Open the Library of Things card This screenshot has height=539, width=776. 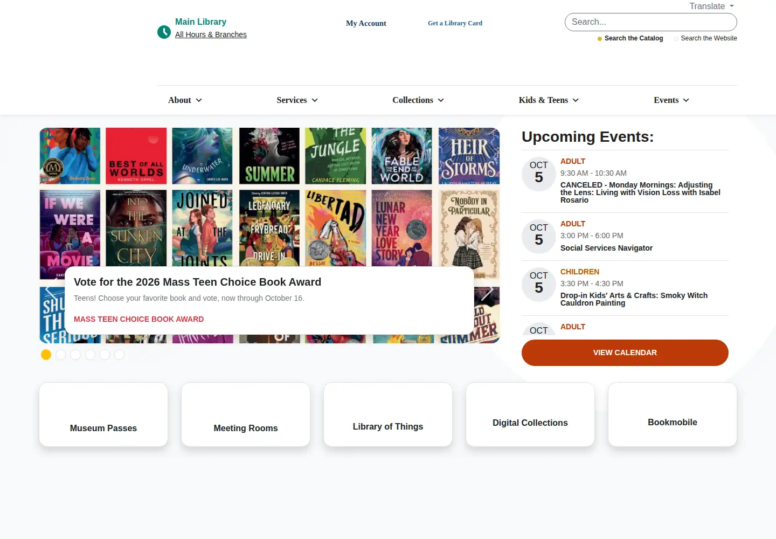click(x=388, y=414)
